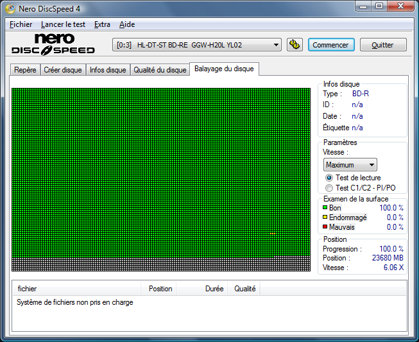419x342 pixels.
Task: Expand the Vitesse Maximum dropdown
Action: pyautogui.click(x=350, y=165)
